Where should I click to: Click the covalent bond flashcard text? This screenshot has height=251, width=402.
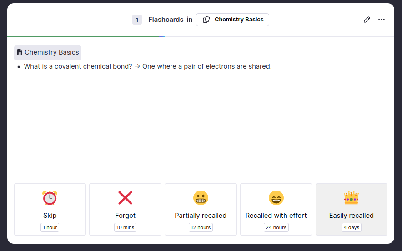point(148,66)
